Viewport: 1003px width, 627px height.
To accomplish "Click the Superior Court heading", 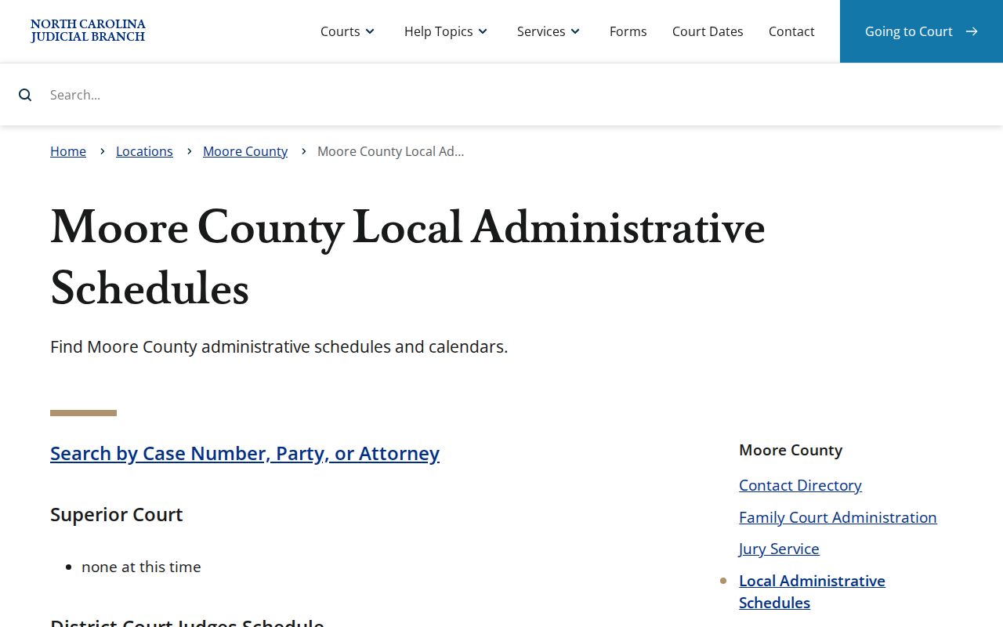I will [x=117, y=514].
